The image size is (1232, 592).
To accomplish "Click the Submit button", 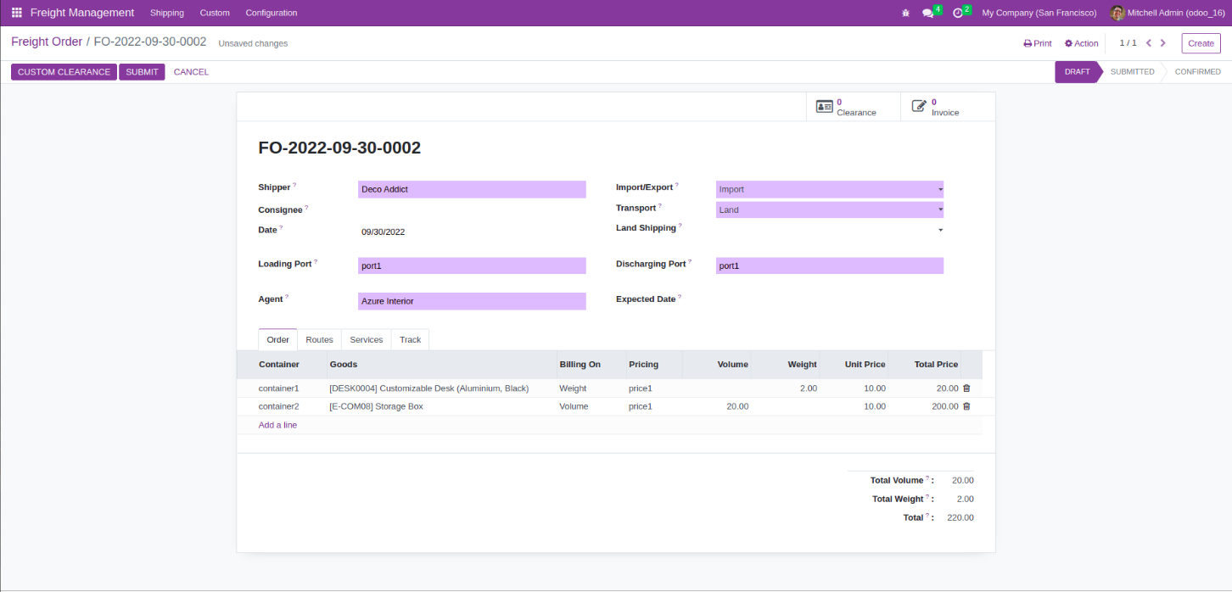I will pos(142,72).
